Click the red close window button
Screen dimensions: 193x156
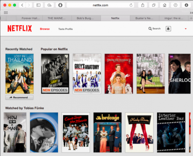point(5,5)
